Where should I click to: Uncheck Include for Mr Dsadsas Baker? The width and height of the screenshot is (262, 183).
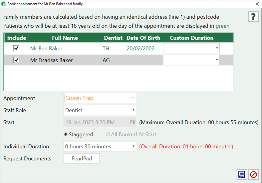point(16,60)
